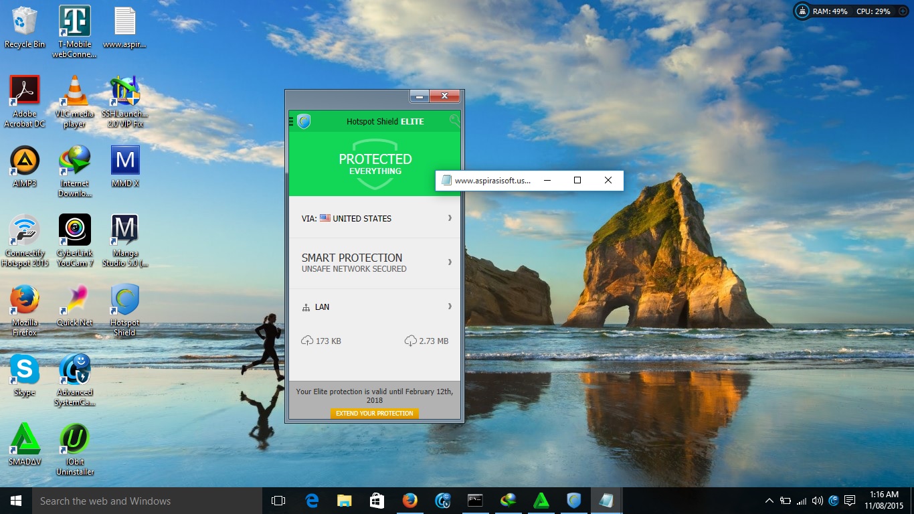Screen dimensions: 914x514
Task: Select the Manga Studio 5.0 desktop icon
Action: tap(124, 241)
